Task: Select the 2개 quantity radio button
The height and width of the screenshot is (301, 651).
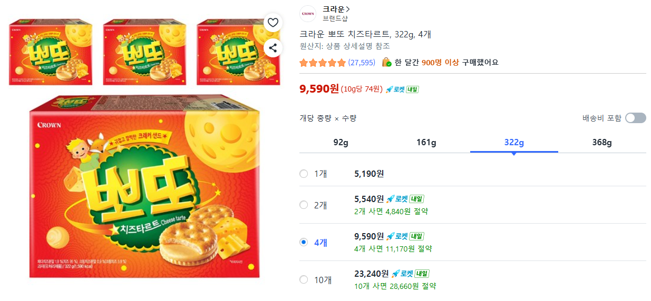Action: click(304, 205)
